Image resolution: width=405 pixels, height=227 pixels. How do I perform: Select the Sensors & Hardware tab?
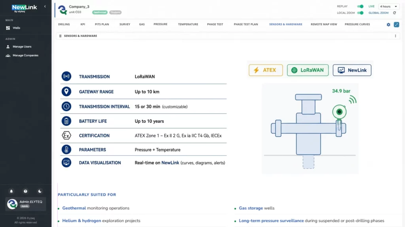(286, 24)
